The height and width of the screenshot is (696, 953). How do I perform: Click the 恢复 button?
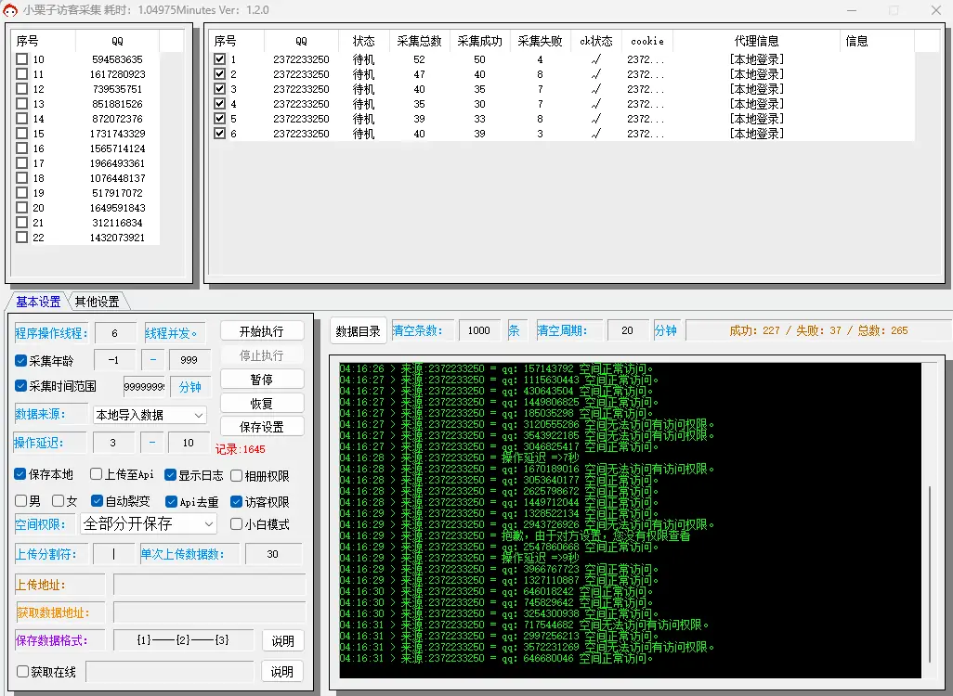point(262,404)
